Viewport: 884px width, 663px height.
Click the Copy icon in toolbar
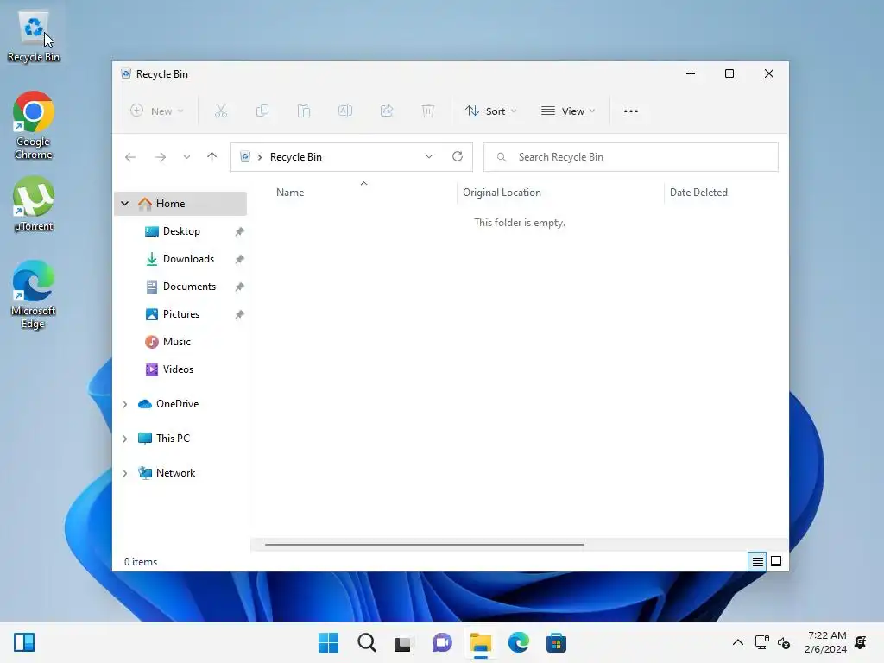[x=262, y=111]
